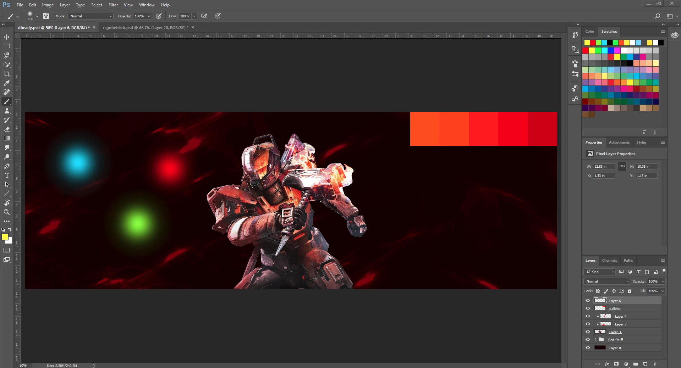Open the Flow slider arrow
This screenshot has height=368, width=681.
(194, 16)
